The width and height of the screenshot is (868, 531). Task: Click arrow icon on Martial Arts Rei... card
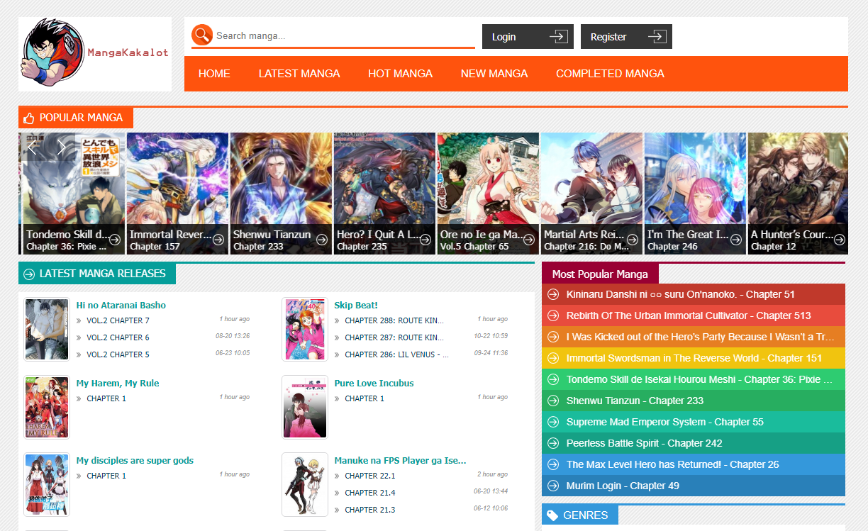633,240
